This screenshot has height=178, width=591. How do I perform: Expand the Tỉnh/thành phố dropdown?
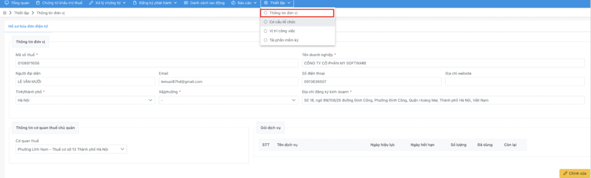click(150, 100)
